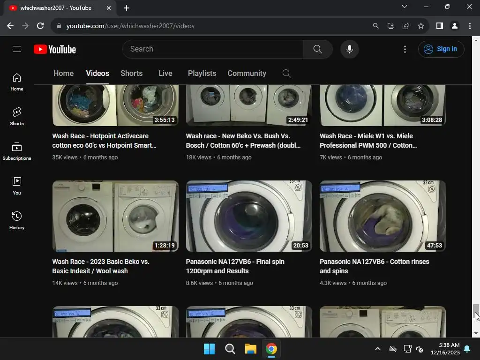Viewport: 480px width, 360px height.
Task: Open Panasonic Final spin 1200rpm title
Action: (235, 266)
